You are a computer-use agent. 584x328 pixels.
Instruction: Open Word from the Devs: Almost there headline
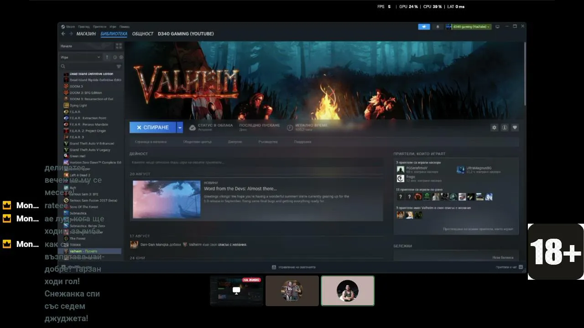(240, 189)
